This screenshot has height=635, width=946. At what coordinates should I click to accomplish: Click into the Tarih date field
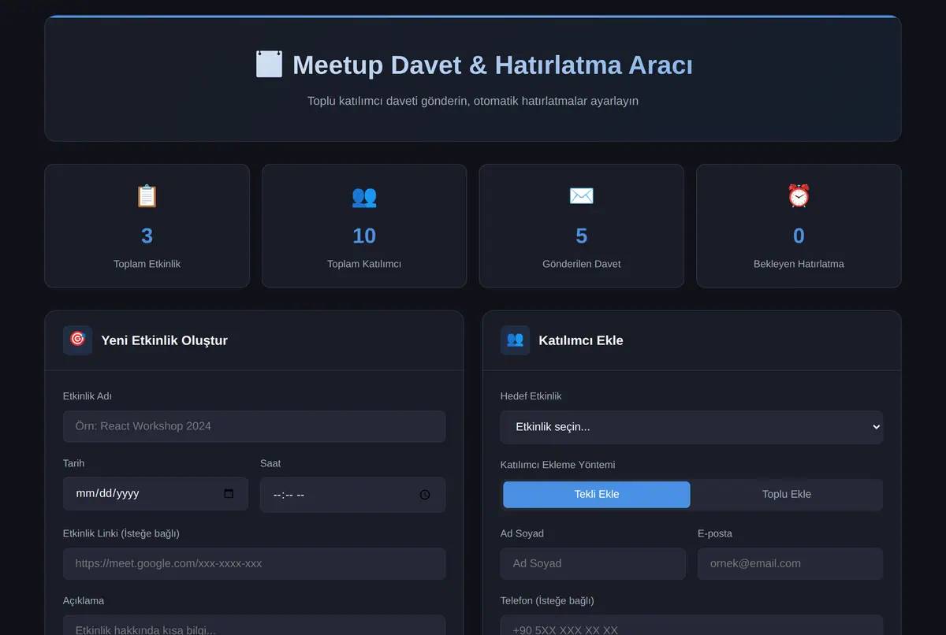click(x=155, y=494)
